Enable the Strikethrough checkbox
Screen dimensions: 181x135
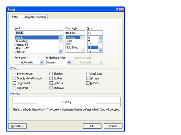(x=14, y=74)
